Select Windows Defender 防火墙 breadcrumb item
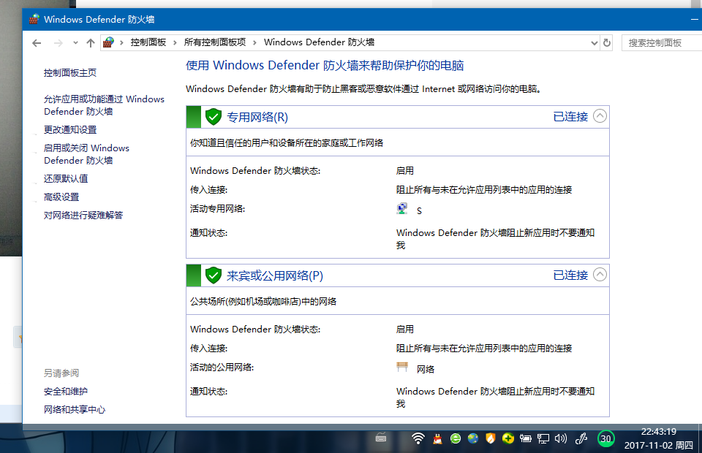 click(x=319, y=42)
